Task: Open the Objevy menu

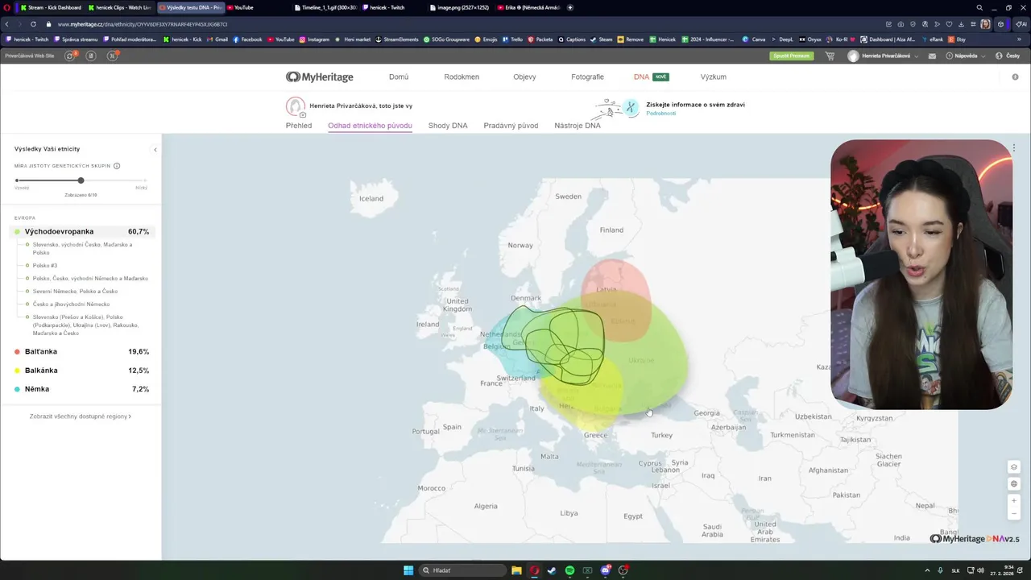Action: 524,77
